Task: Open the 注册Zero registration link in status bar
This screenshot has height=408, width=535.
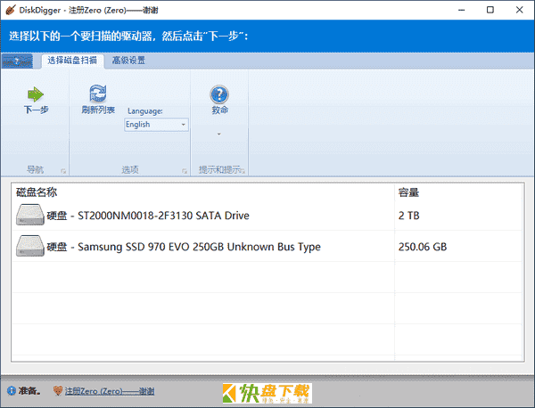Action: (110, 391)
